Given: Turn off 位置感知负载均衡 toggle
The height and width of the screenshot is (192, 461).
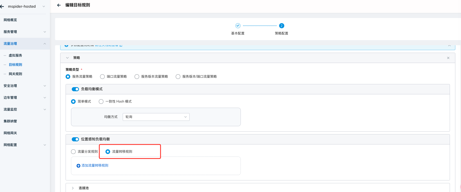Looking at the screenshot, I should [x=75, y=139].
